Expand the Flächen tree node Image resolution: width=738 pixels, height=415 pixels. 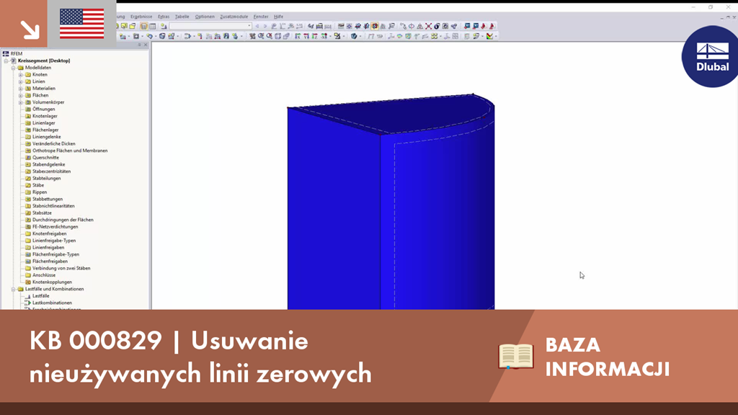(21, 96)
